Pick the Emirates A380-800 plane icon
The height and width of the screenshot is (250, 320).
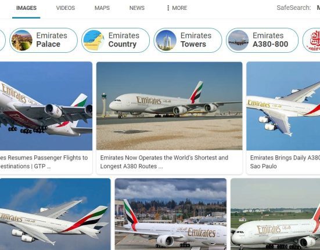238,41
